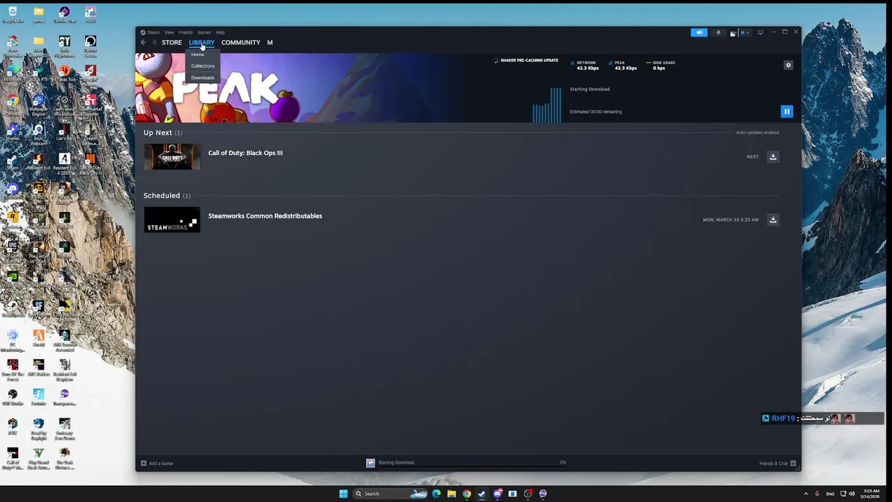The width and height of the screenshot is (892, 502).
Task: Click the MON, MARCH 23 scheduled time
Action: [x=730, y=220]
